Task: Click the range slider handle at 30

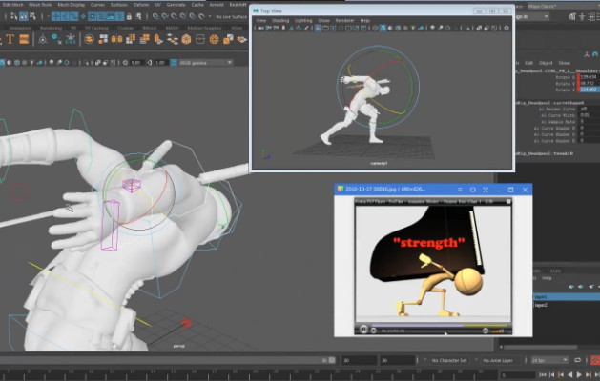Action: 332,360
